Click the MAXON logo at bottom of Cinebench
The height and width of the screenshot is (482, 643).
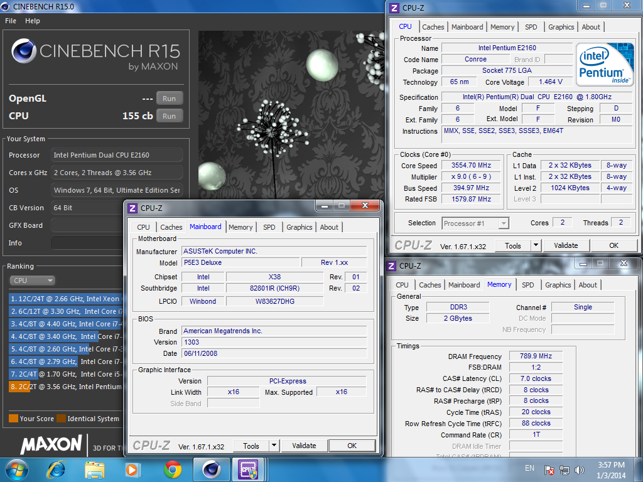pos(51,445)
